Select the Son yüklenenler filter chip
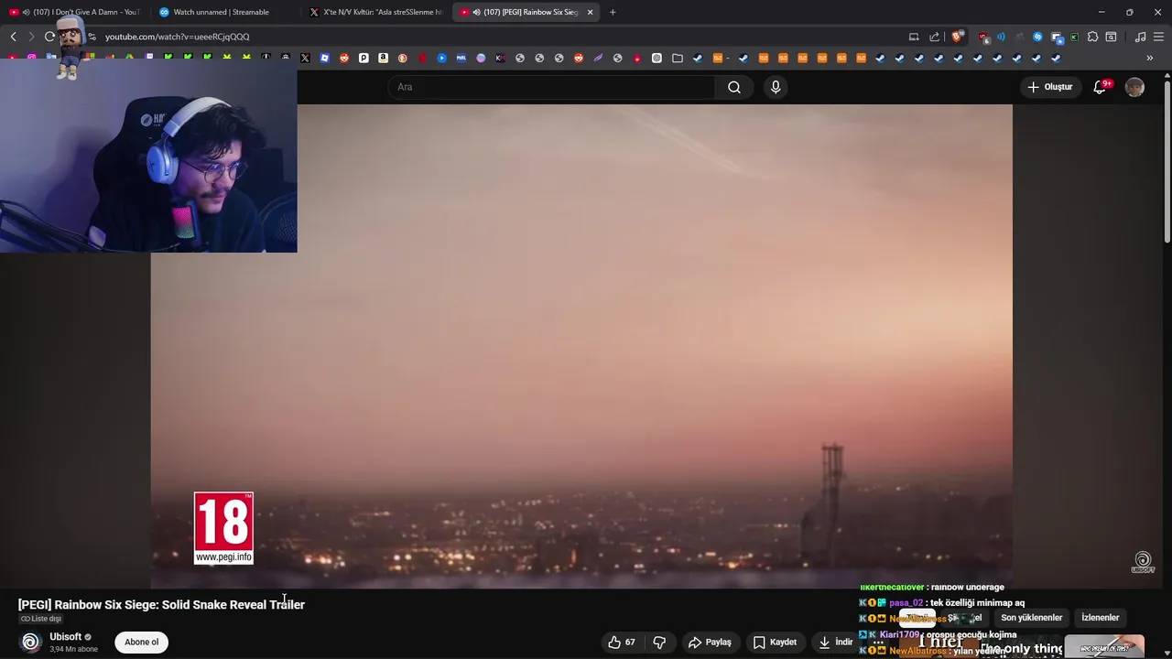This screenshot has height=659, width=1172. click(x=1031, y=618)
